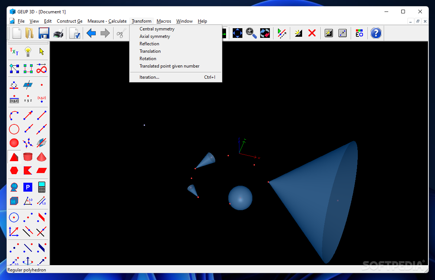The width and height of the screenshot is (435, 280).
Task: Open the Macros menu
Action: (164, 21)
